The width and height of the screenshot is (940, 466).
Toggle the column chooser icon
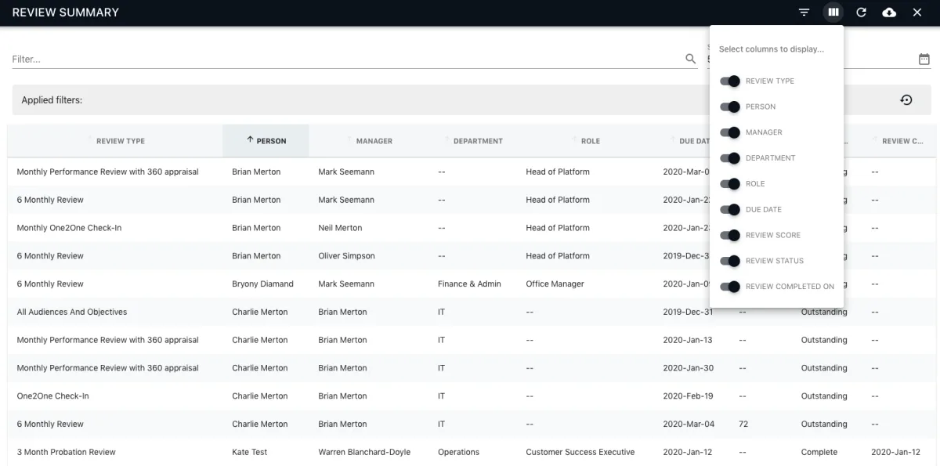point(833,13)
